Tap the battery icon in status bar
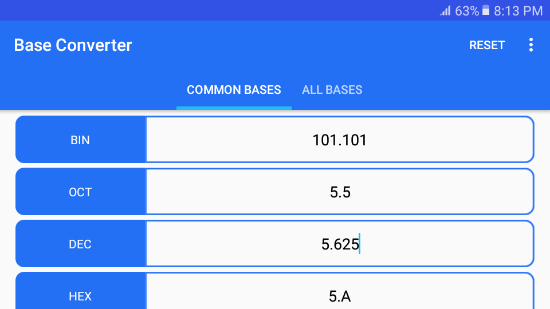 [x=486, y=10]
